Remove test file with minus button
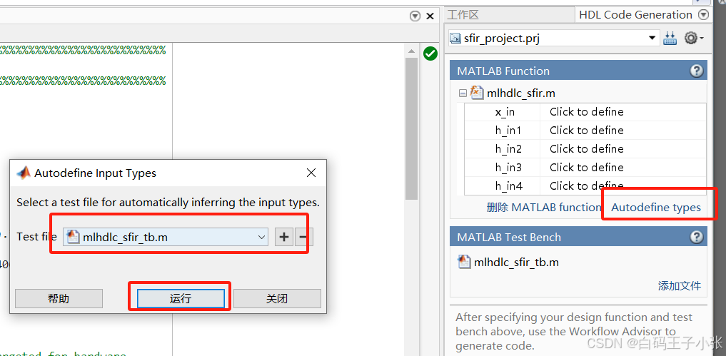Screen dimensions: 726x356 [x=303, y=237]
